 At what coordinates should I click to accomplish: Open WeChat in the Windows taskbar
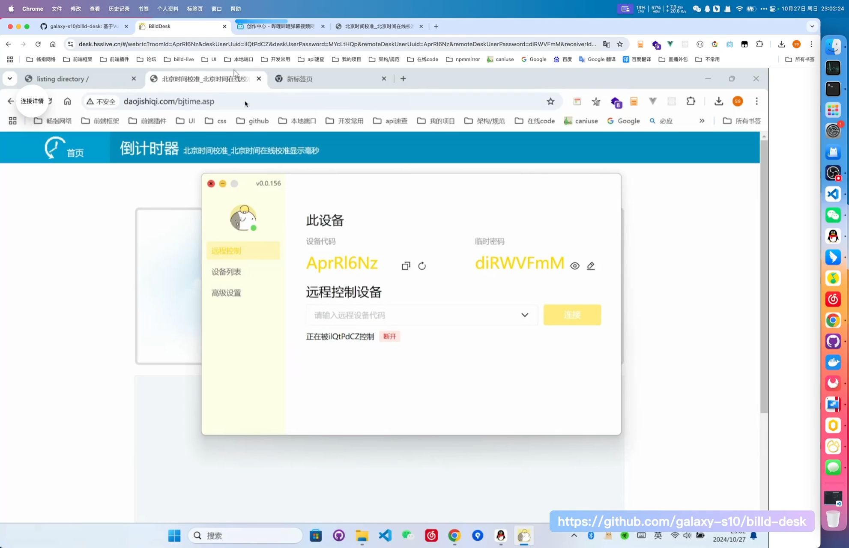pos(407,535)
